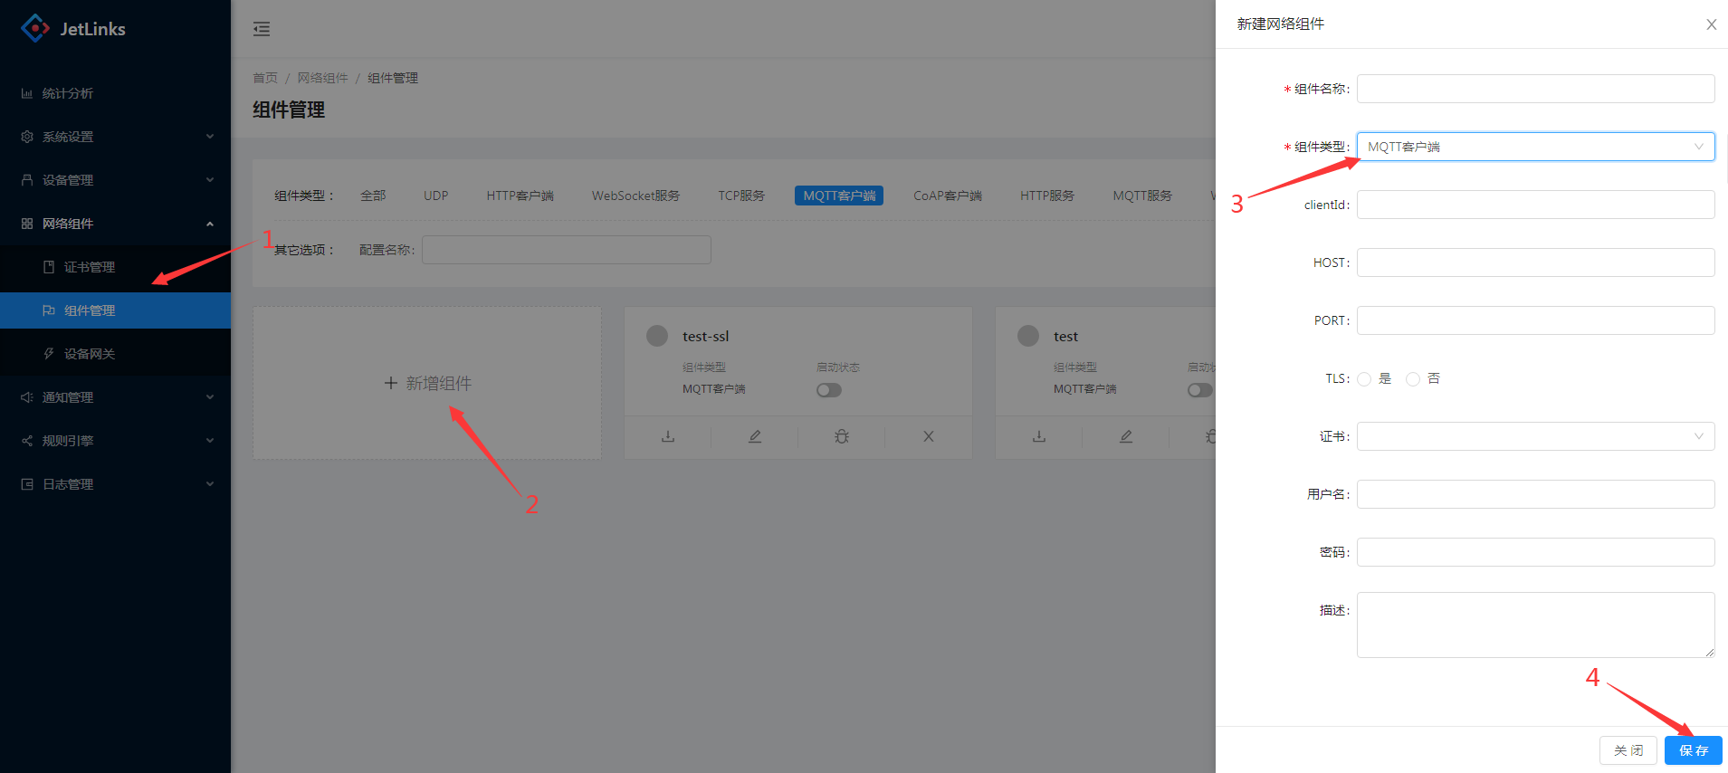The height and width of the screenshot is (773, 1728).
Task: Click the edit pencil icon on test card
Action: [x=1126, y=436]
